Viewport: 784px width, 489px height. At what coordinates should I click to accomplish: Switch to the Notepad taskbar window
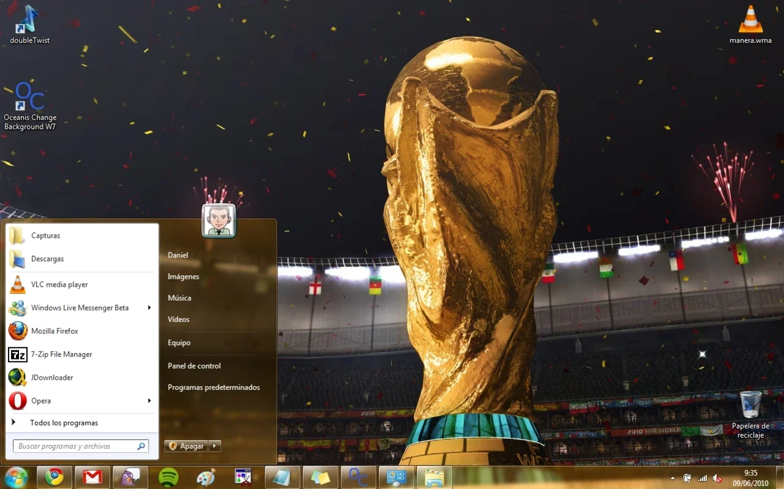click(x=282, y=477)
